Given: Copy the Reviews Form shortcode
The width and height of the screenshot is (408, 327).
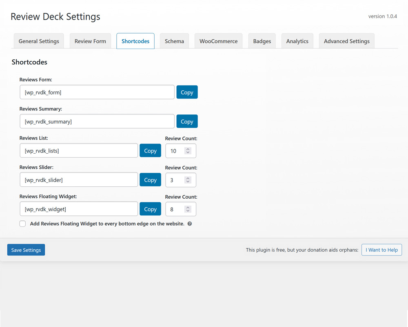Looking at the screenshot, I should pos(187,92).
